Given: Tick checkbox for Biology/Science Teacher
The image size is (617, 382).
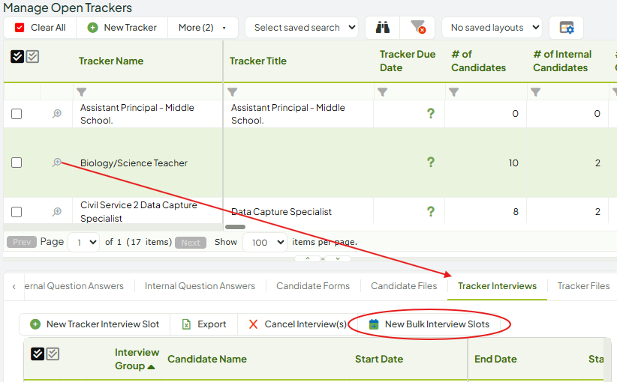Looking at the screenshot, I should coord(17,163).
